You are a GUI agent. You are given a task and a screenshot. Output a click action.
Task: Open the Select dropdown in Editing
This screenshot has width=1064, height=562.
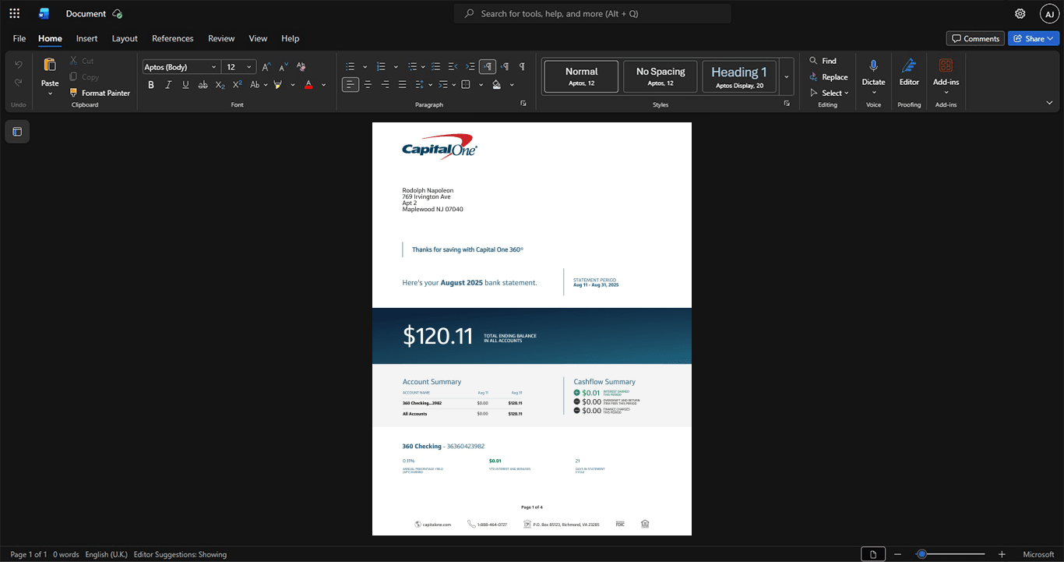(830, 93)
